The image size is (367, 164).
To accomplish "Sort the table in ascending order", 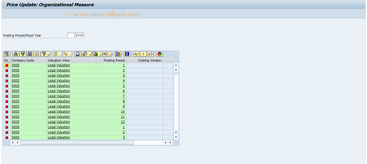I will (16, 54).
